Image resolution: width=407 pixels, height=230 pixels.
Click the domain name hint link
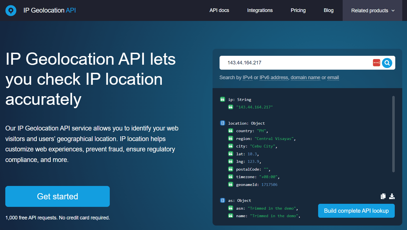305,78
